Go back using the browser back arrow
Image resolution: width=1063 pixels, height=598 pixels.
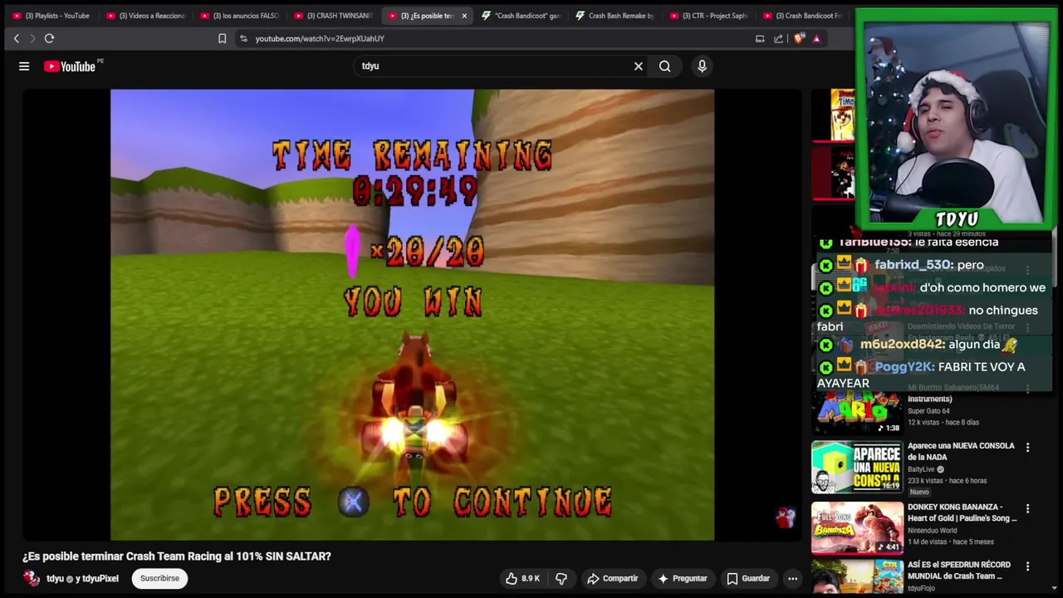(16, 38)
